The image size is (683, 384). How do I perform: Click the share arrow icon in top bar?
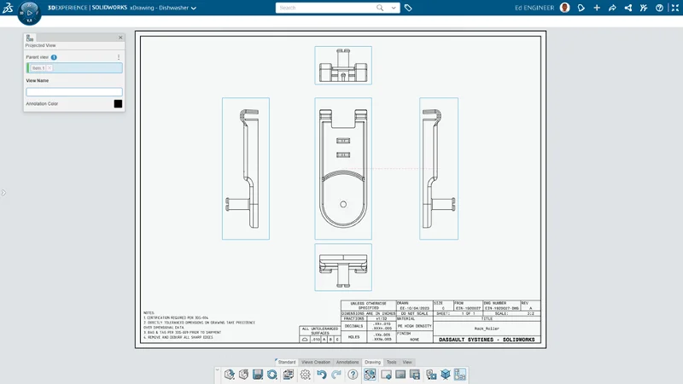point(612,8)
